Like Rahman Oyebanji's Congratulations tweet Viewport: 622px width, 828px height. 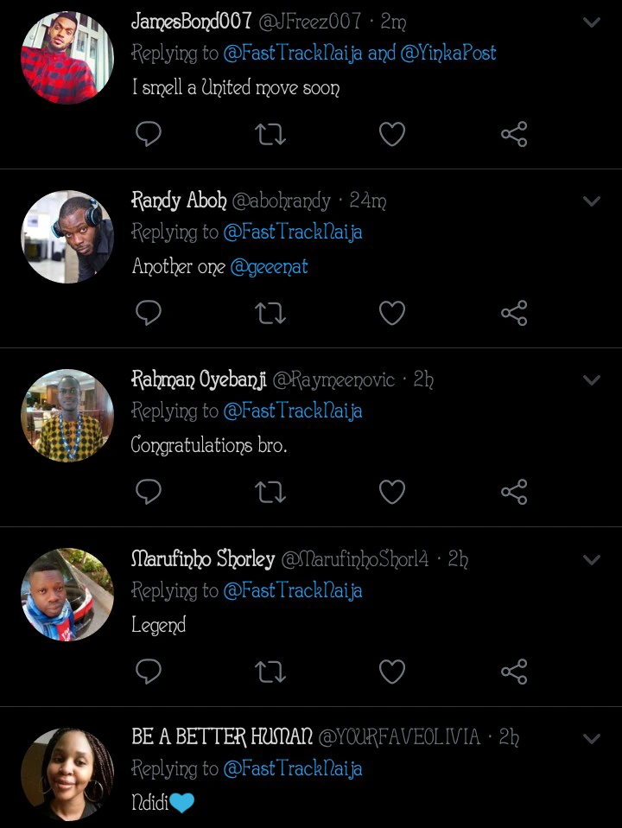[392, 492]
